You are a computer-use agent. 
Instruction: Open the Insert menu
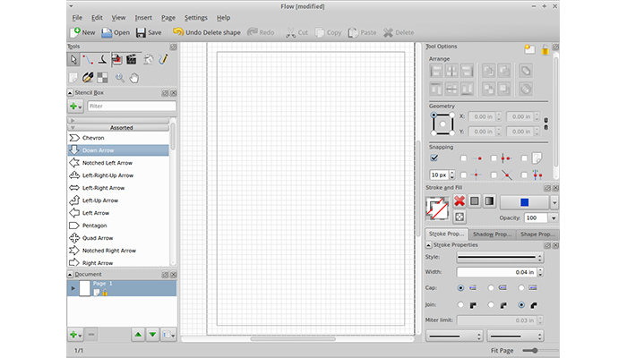tap(143, 17)
